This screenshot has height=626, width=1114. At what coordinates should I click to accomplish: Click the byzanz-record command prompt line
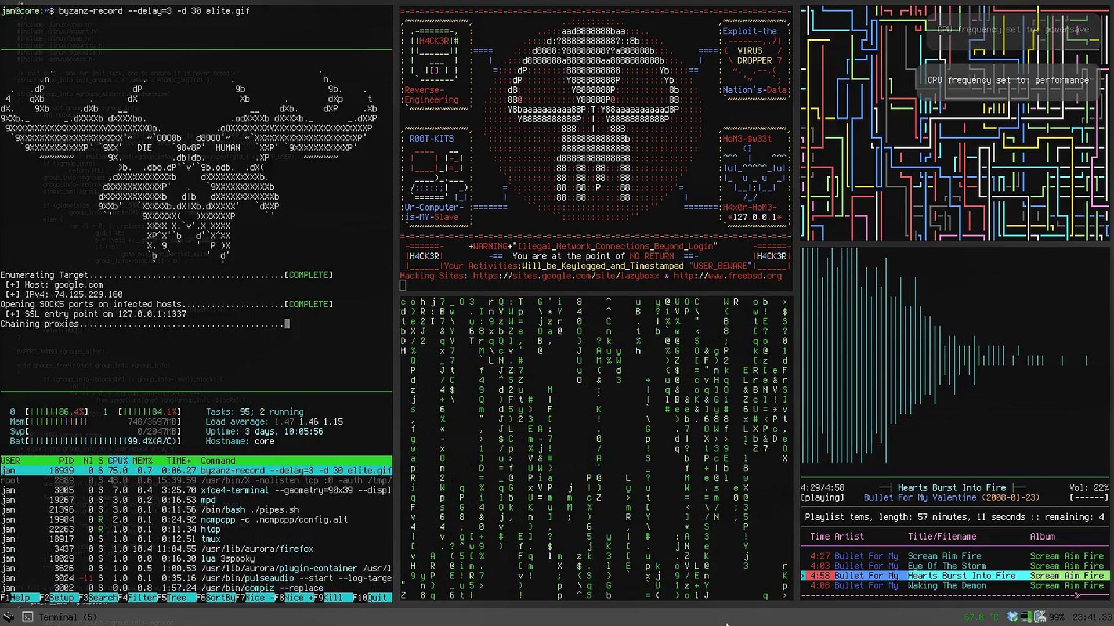point(125,11)
